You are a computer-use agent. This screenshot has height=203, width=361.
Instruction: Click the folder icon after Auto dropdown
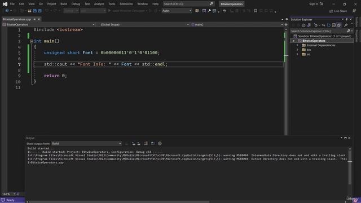click(x=197, y=11)
